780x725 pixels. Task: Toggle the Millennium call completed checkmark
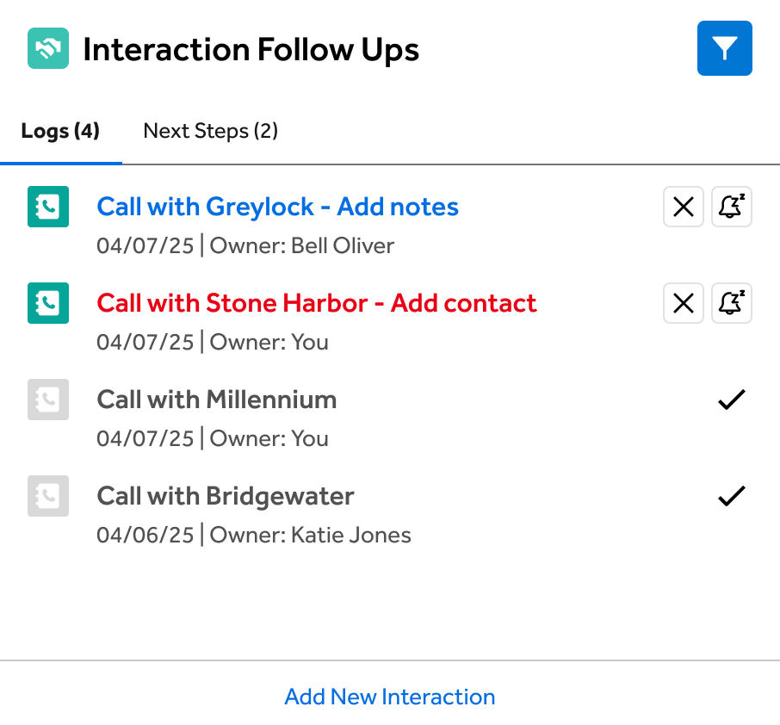(x=731, y=400)
